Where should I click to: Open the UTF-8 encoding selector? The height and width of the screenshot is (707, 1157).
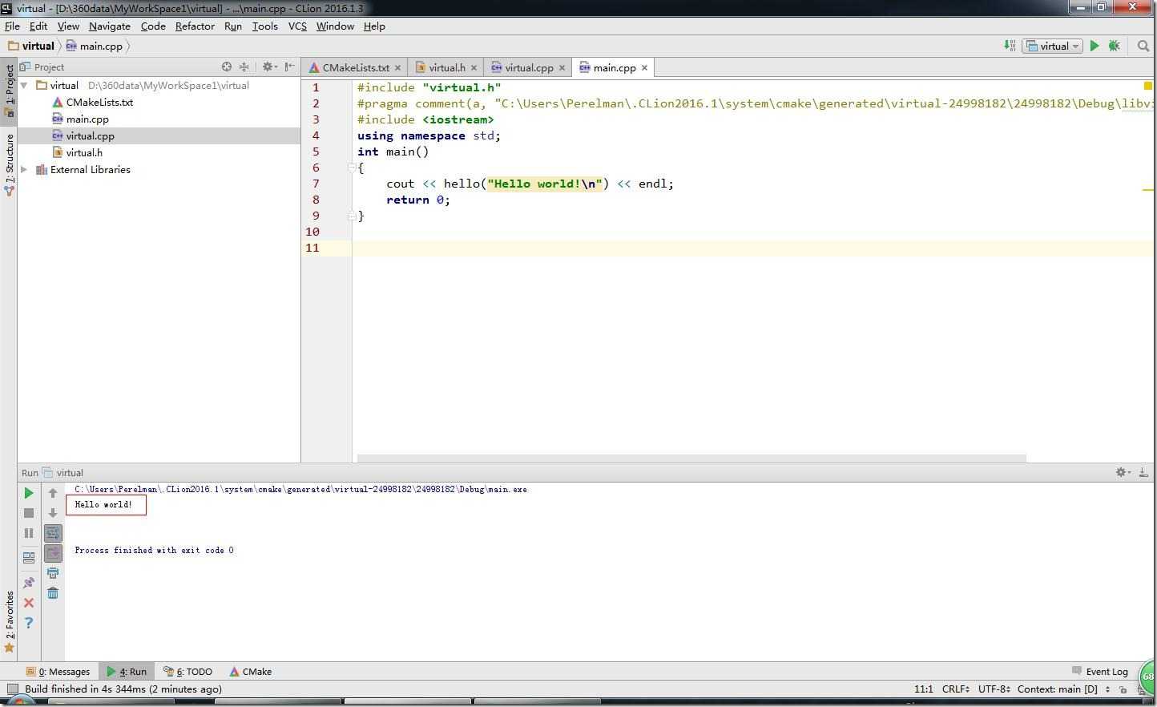994,689
